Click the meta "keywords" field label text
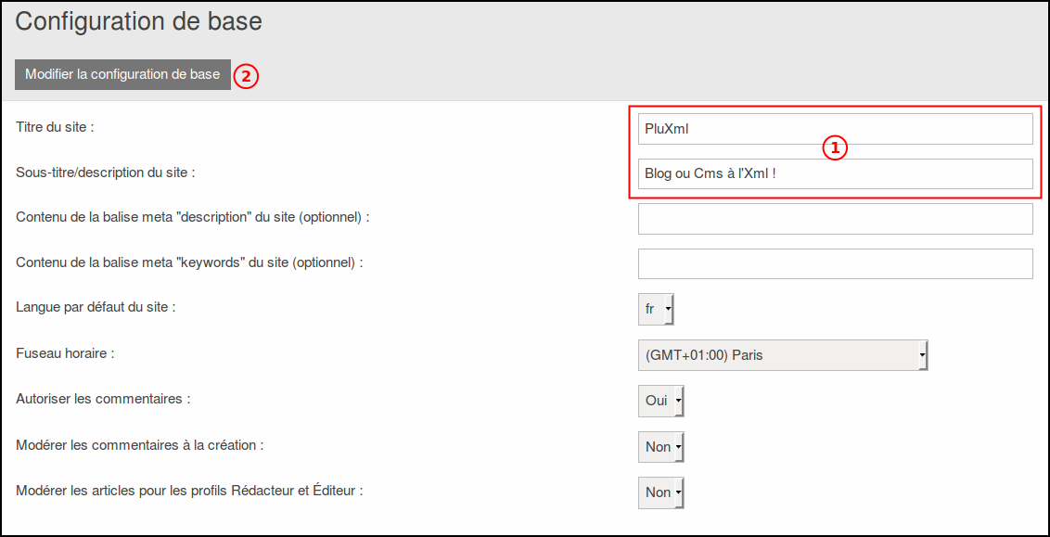 tap(189, 262)
